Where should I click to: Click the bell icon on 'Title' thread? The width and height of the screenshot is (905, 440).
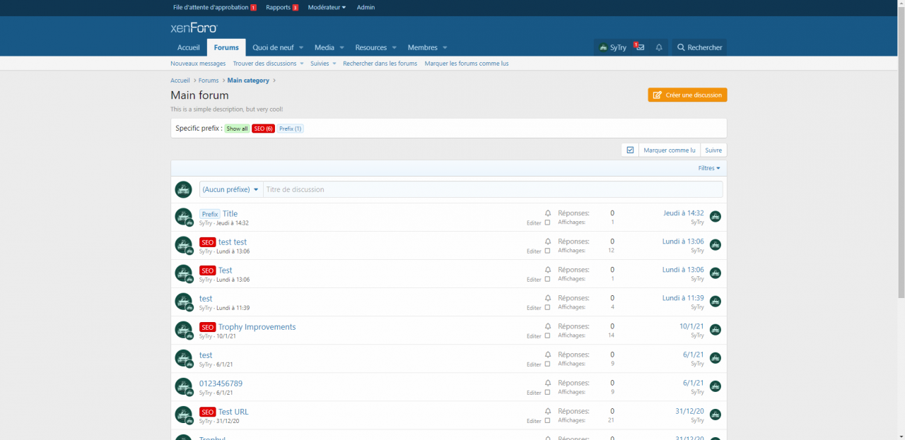point(547,213)
